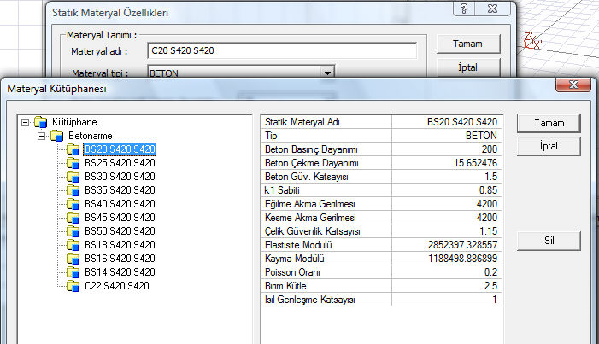Select the BS16 S420 S420 material
This screenshot has width=599, height=344.
(120, 259)
